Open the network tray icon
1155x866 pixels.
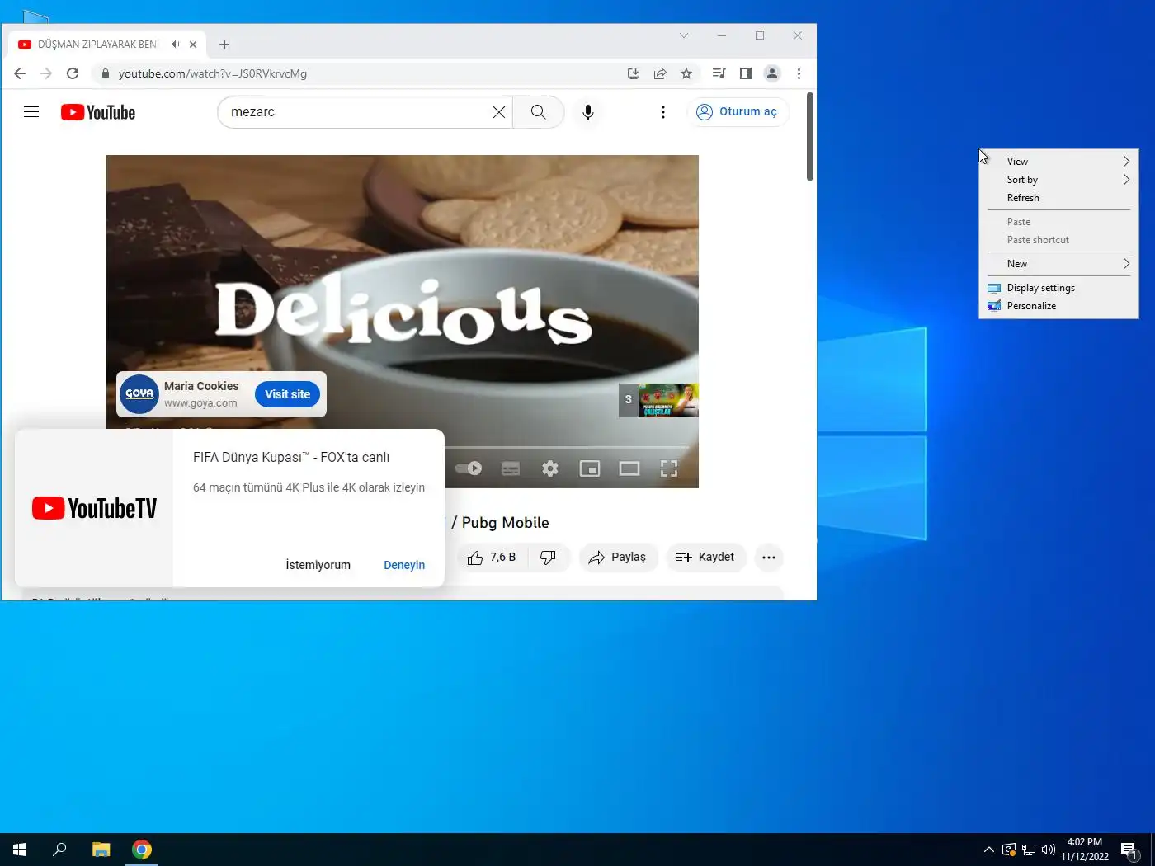tap(1029, 850)
